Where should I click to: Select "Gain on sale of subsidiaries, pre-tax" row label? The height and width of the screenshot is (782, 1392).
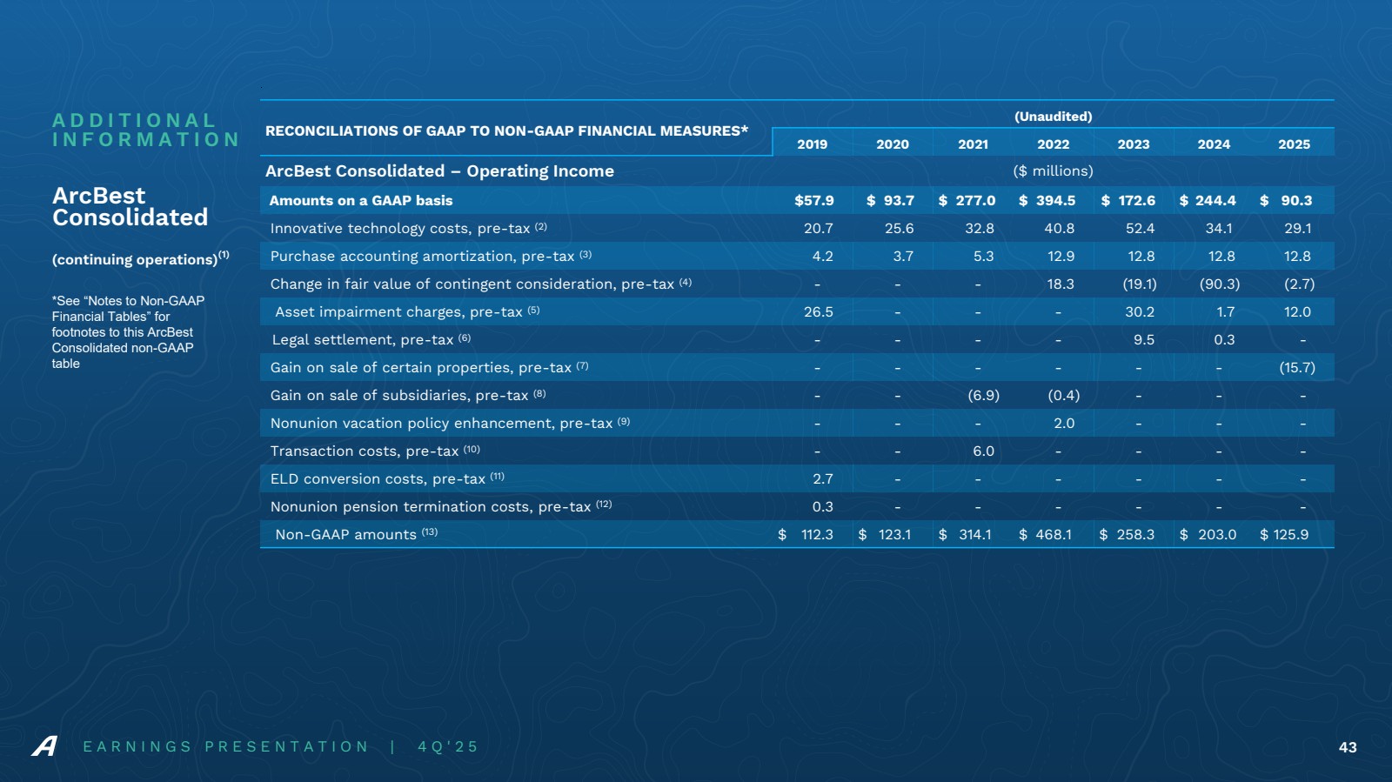[x=408, y=396]
